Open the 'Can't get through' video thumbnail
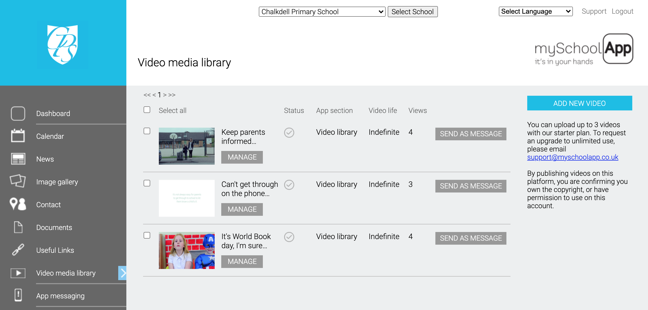 click(186, 198)
